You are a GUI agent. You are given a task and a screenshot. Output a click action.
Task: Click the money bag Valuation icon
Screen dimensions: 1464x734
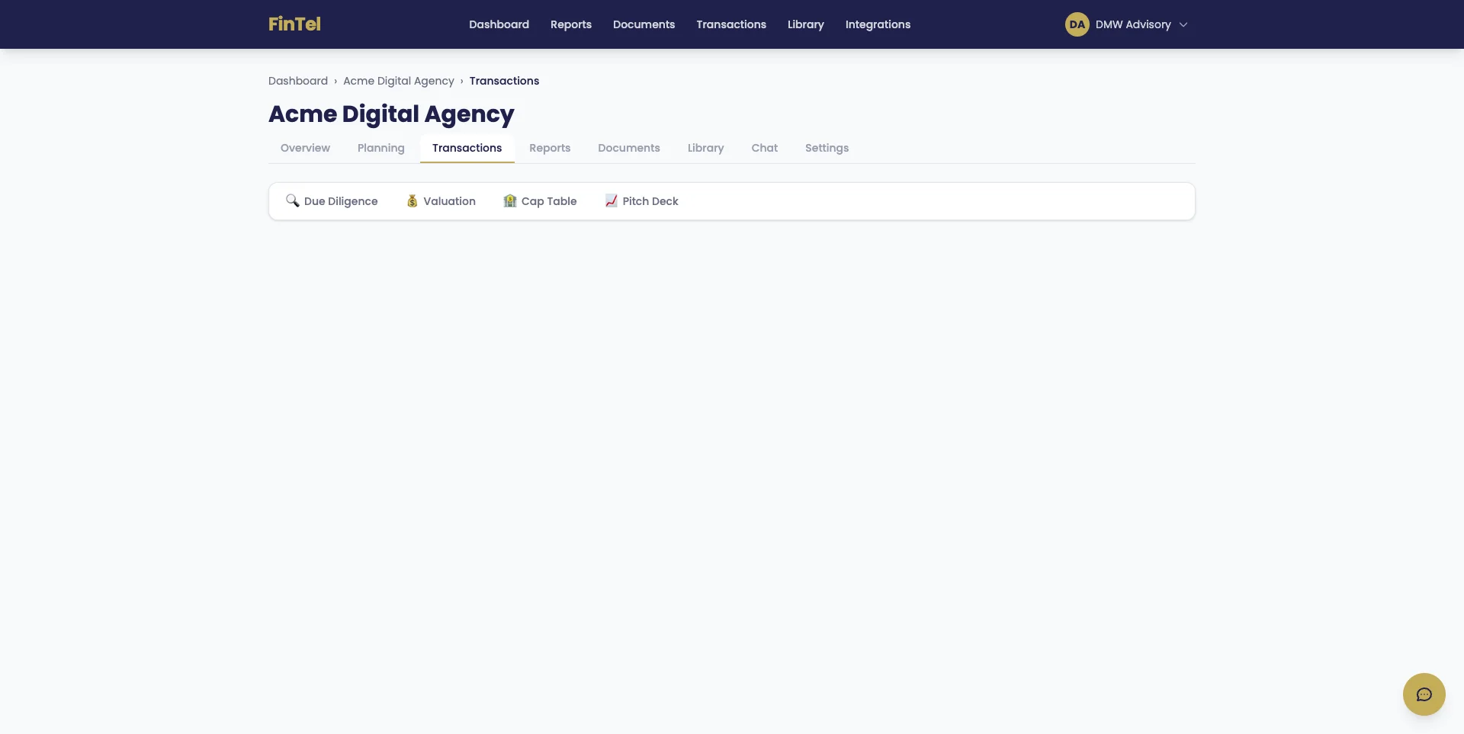pos(412,200)
